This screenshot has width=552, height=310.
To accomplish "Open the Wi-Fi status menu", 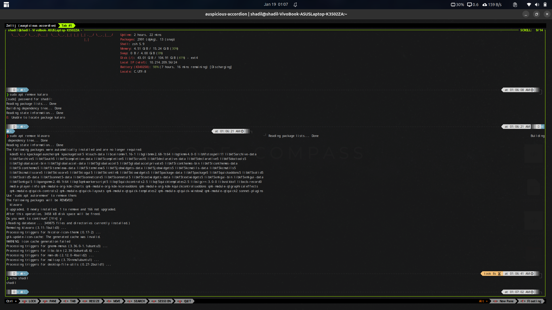I will coord(529,5).
